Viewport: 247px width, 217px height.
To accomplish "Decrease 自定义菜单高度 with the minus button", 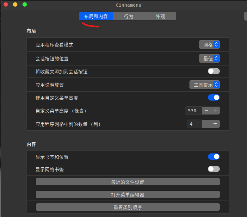I will (206, 111).
